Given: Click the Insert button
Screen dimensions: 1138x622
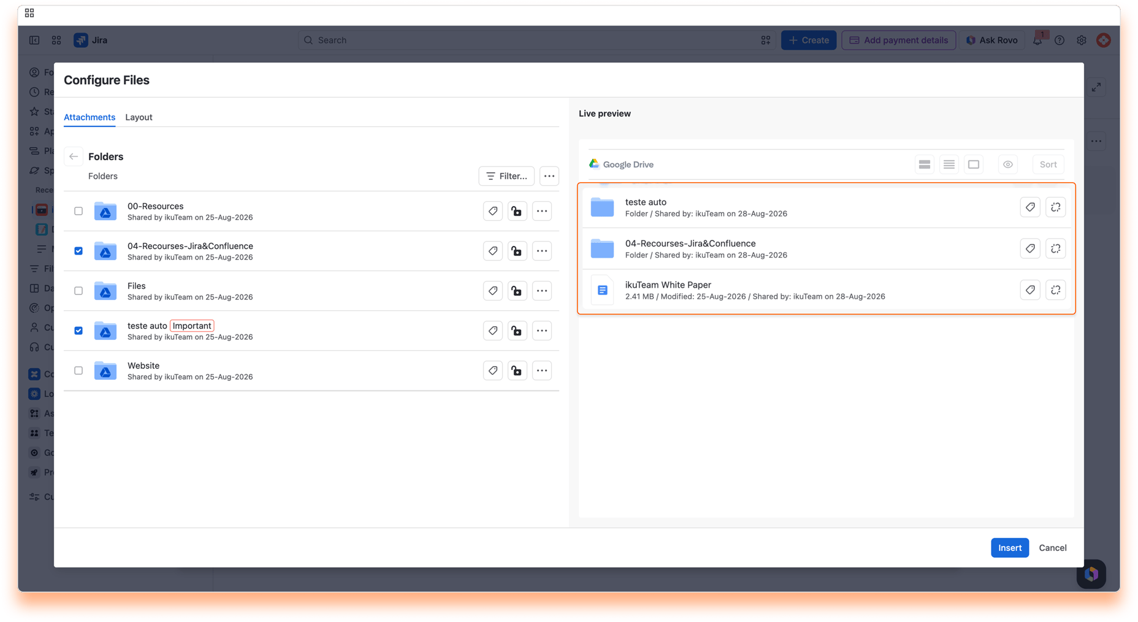Looking at the screenshot, I should pyautogui.click(x=1010, y=548).
